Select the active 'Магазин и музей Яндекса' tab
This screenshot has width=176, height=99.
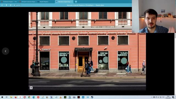(64, 2)
